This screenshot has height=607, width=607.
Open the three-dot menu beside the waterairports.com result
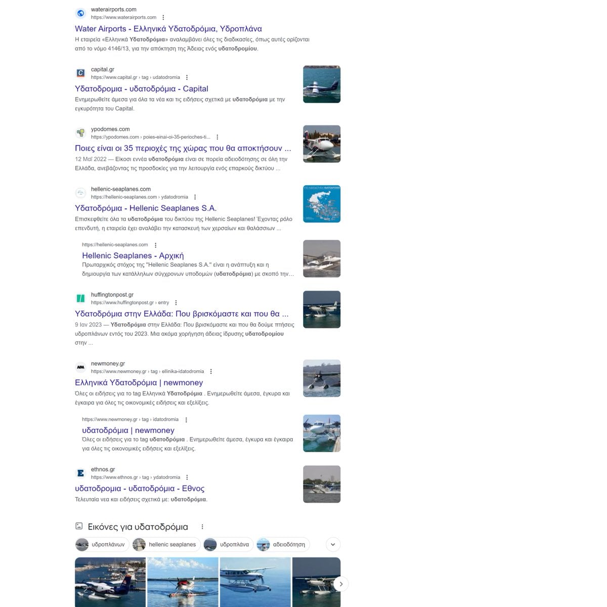click(163, 17)
